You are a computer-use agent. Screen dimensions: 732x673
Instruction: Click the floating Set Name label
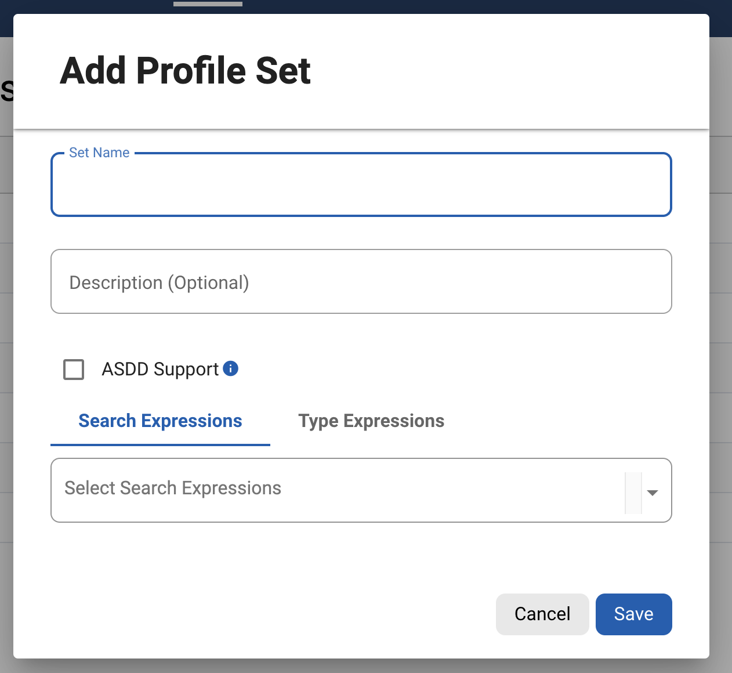99,153
